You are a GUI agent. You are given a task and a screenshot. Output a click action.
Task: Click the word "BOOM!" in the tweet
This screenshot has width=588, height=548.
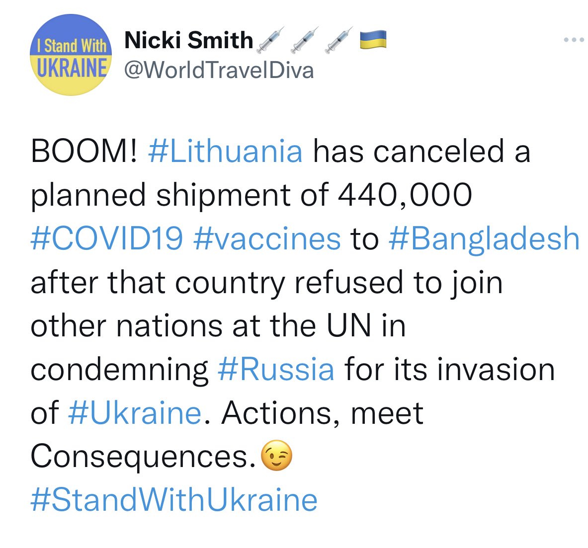[x=84, y=151]
